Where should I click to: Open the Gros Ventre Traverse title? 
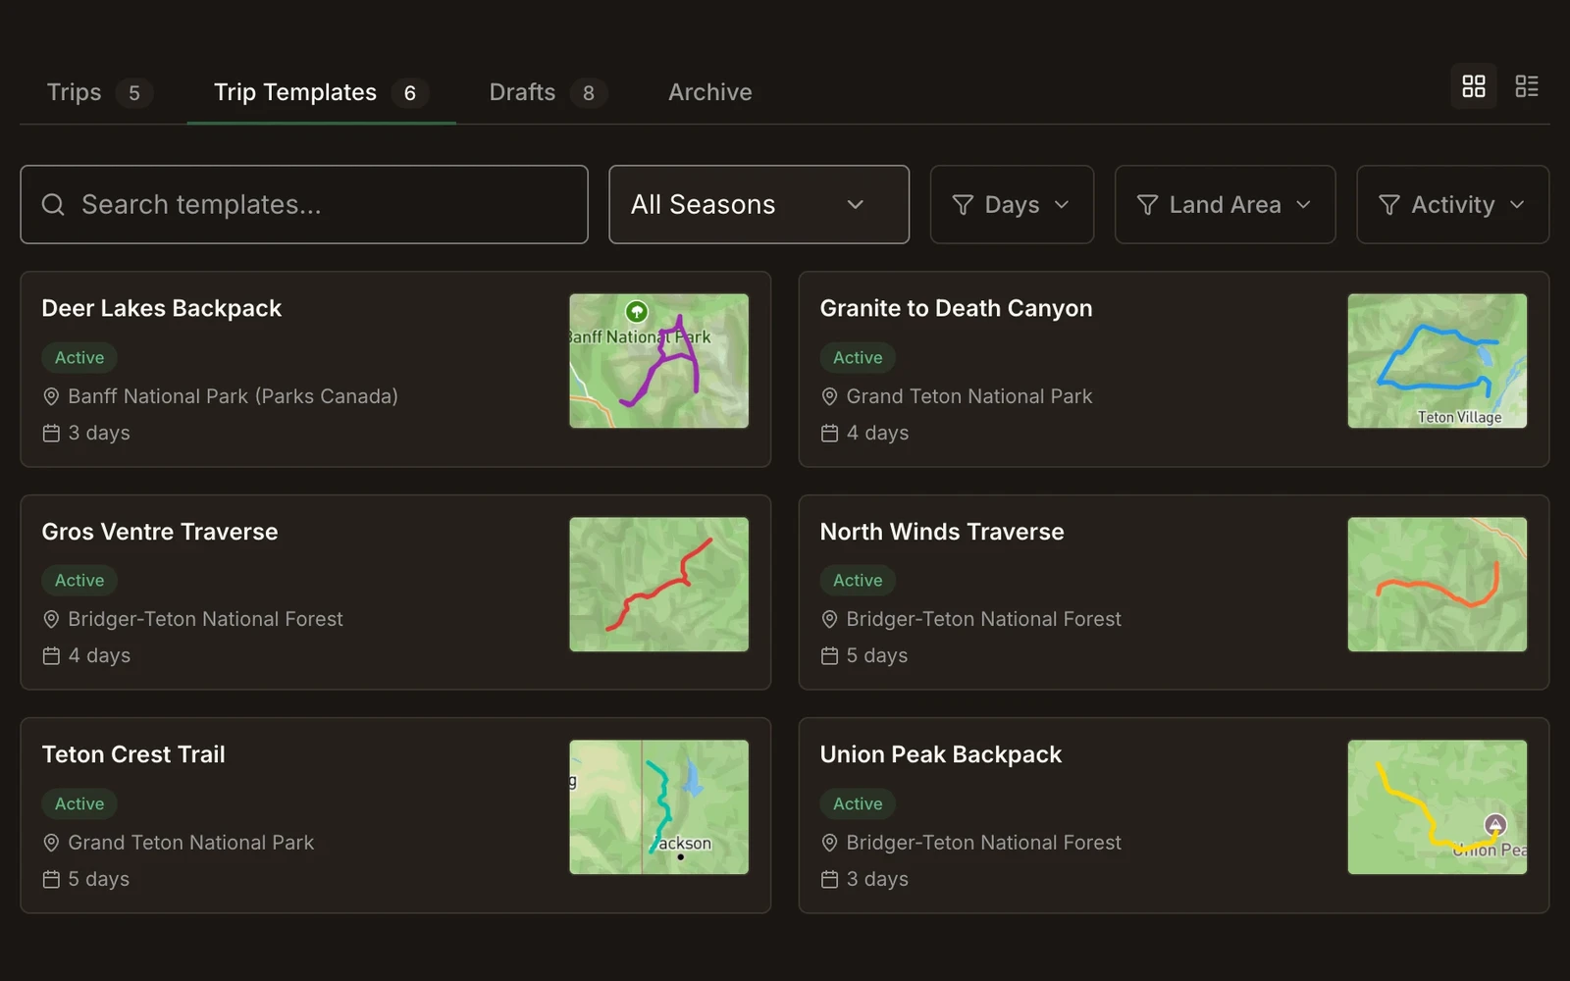coord(160,532)
